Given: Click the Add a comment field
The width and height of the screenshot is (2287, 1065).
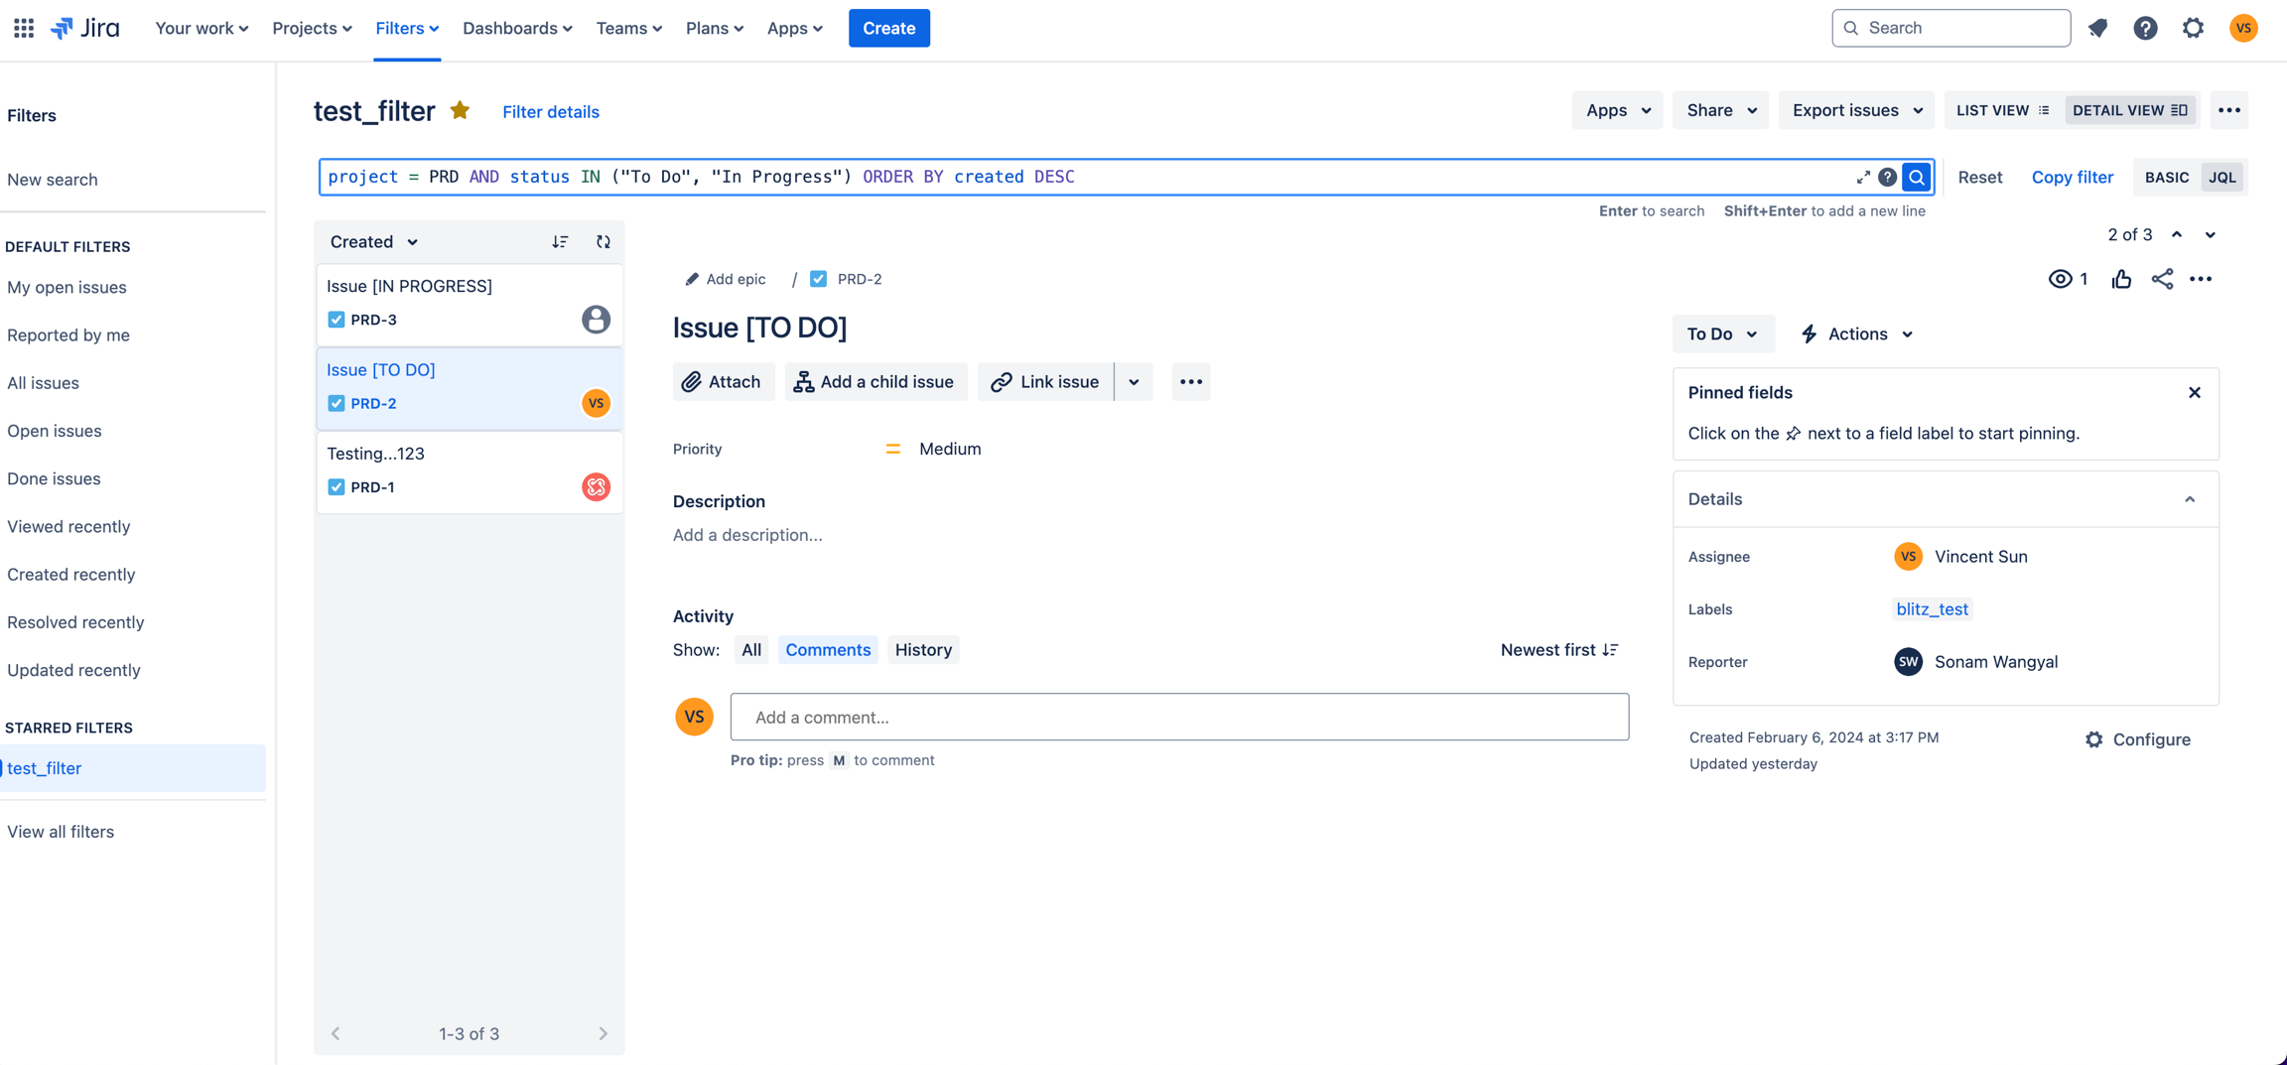Looking at the screenshot, I should (x=1179, y=717).
